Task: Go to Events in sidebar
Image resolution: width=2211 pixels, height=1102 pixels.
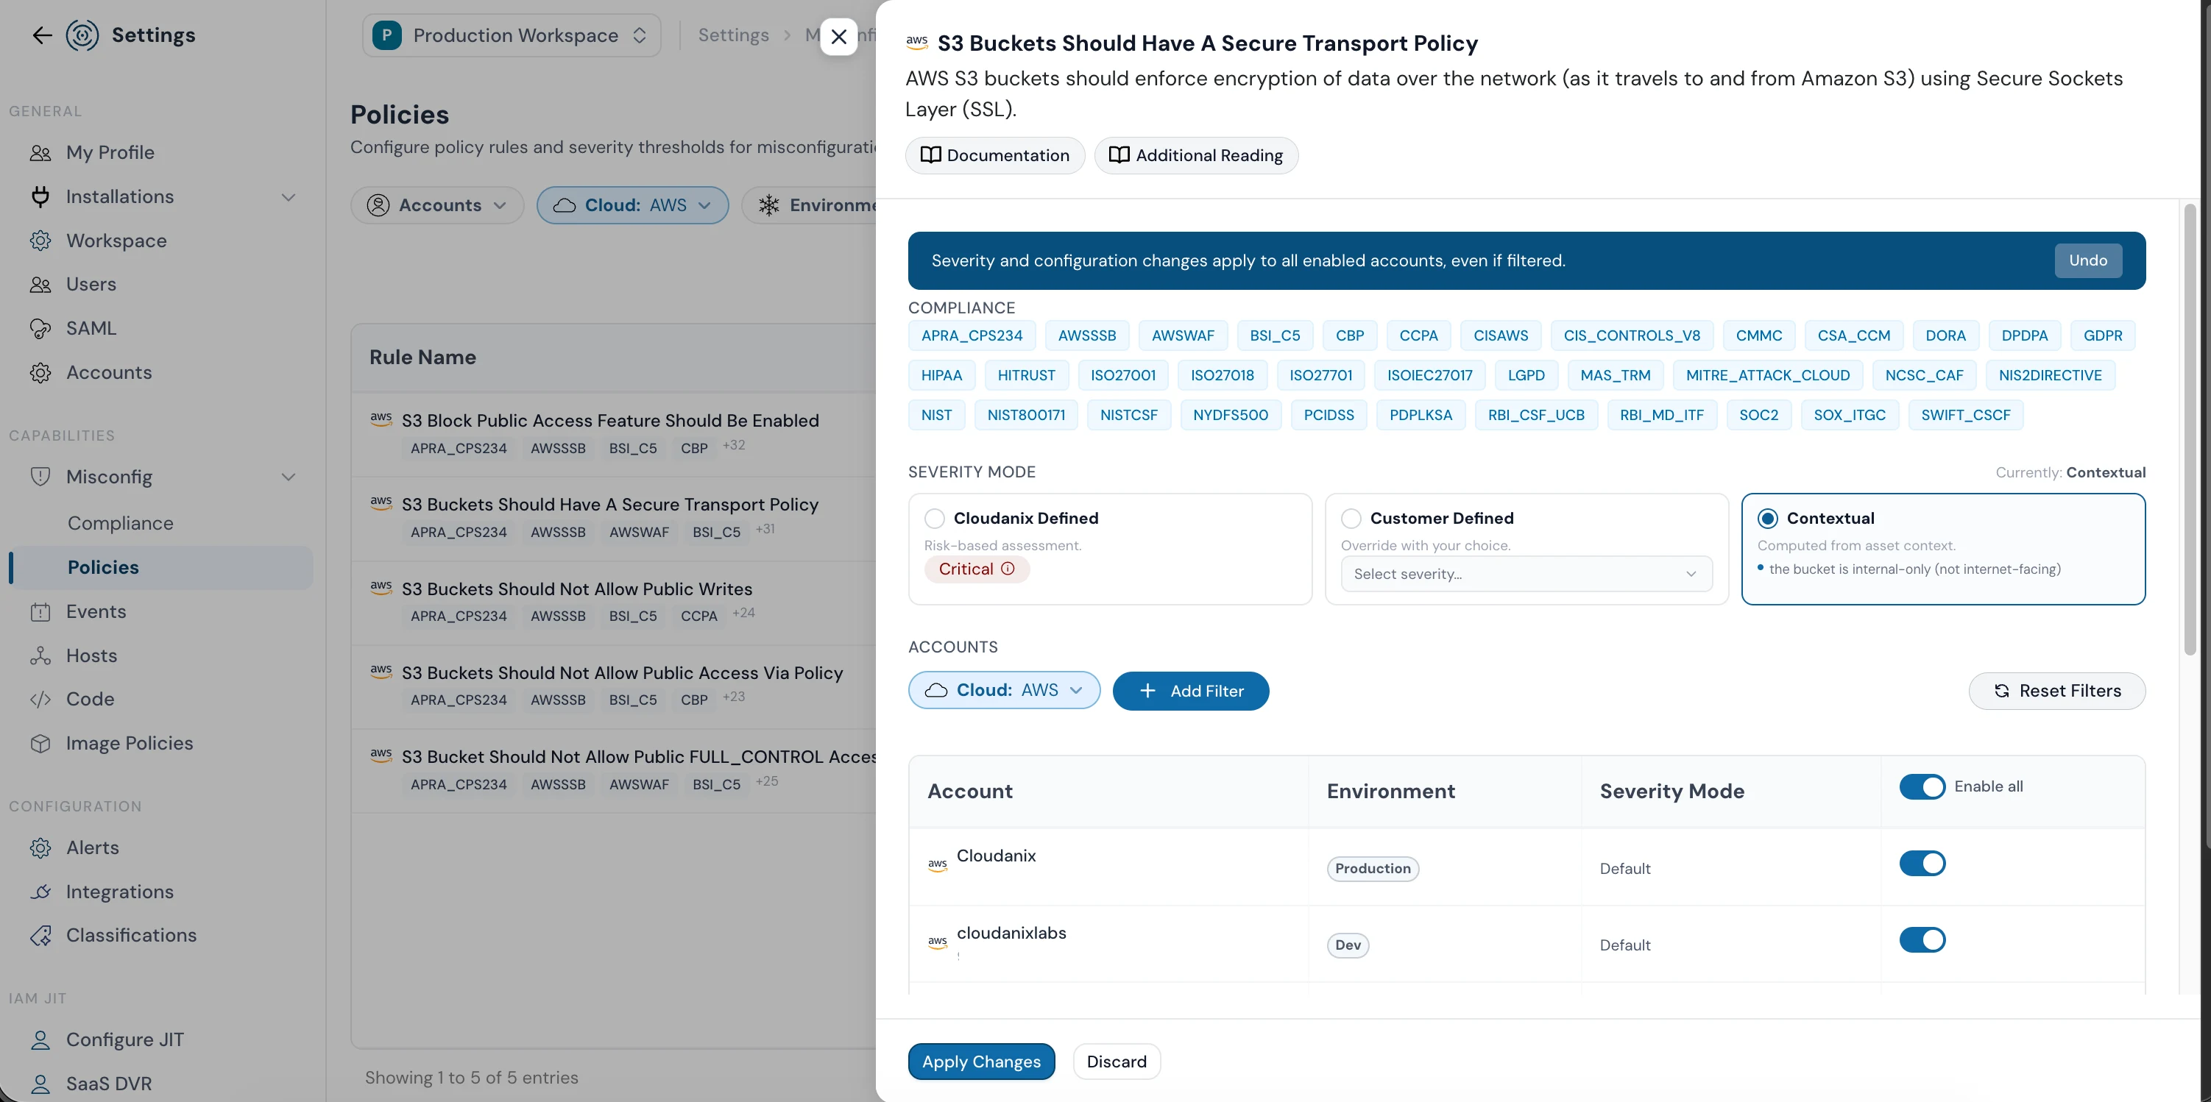Action: click(x=96, y=611)
